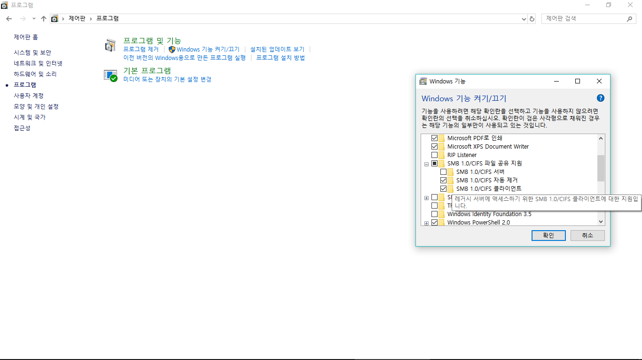Viewport: 642px width, 360px height.
Task: Uncheck SMB 1.0/CIFS 클라이언트 checkbox
Action: [443, 188]
